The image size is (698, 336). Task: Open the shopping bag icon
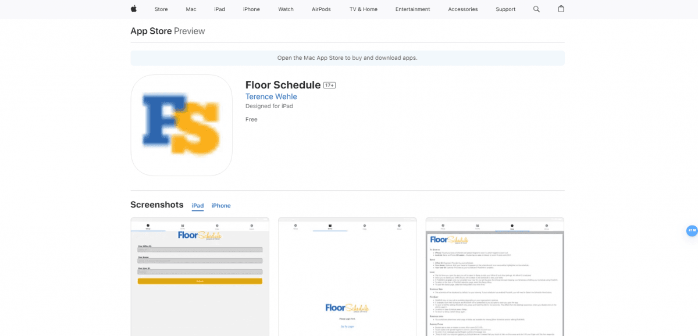[x=561, y=9]
